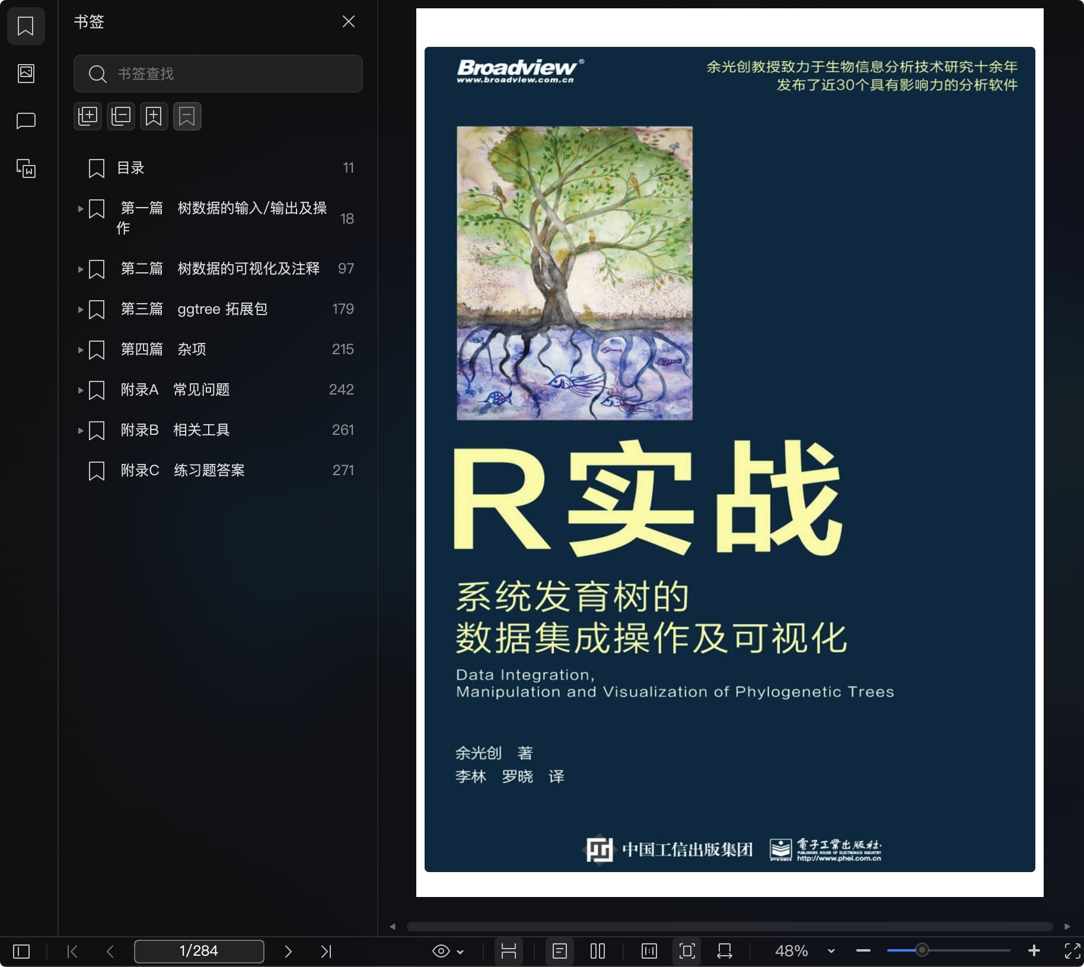Screen dimensions: 1084x967
Task: Toggle continuous scrolling mode
Action: 509,952
